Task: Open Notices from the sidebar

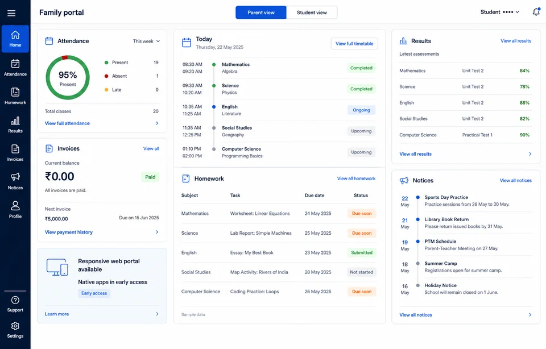Action: 15,181
